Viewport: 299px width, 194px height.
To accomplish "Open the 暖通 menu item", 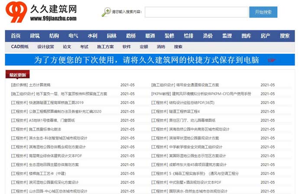I will (150, 36).
